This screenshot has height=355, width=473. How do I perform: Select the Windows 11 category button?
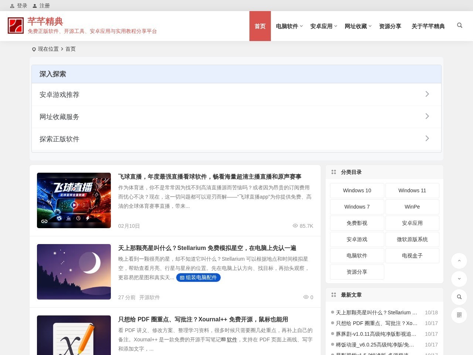[412, 190]
